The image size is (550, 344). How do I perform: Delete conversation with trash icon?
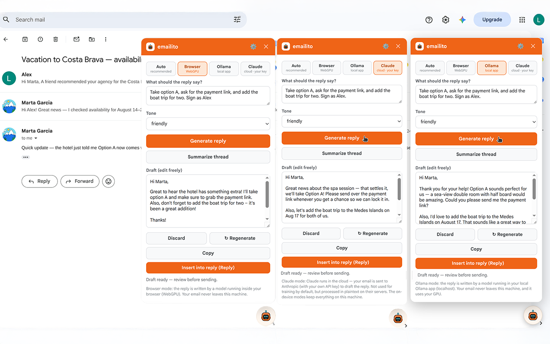(55, 39)
